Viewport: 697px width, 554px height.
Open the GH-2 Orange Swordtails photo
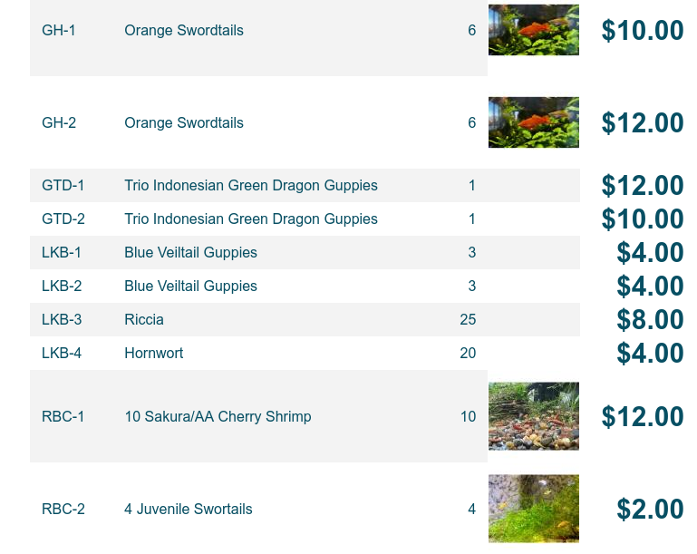pos(534,122)
